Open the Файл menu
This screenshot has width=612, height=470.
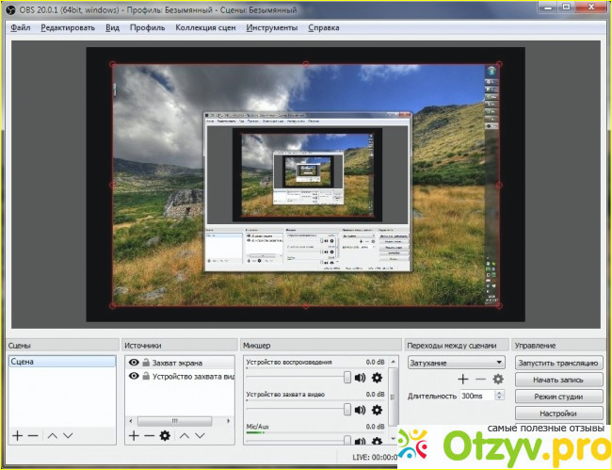[x=21, y=27]
